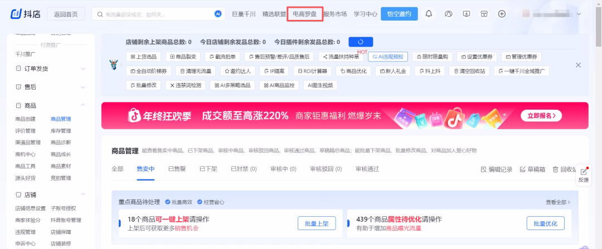602x249 pixels.
Task: Open 精选联盟 in top navigation
Action: pos(274,14)
